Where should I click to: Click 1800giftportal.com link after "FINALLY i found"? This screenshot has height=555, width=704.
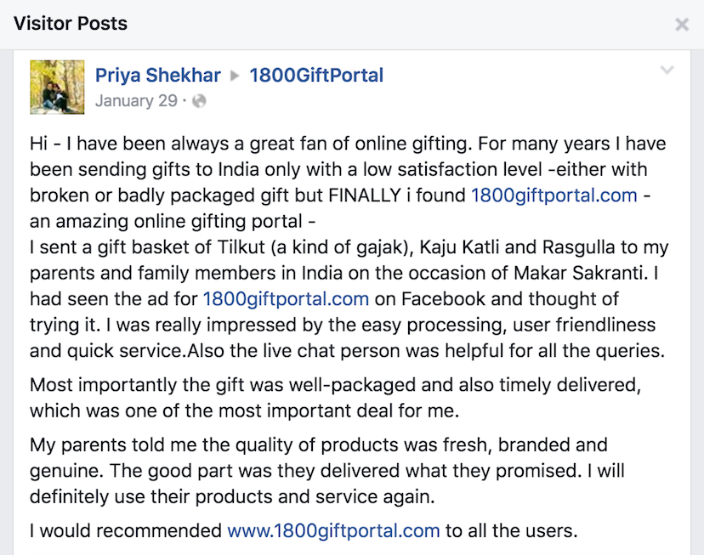point(554,195)
